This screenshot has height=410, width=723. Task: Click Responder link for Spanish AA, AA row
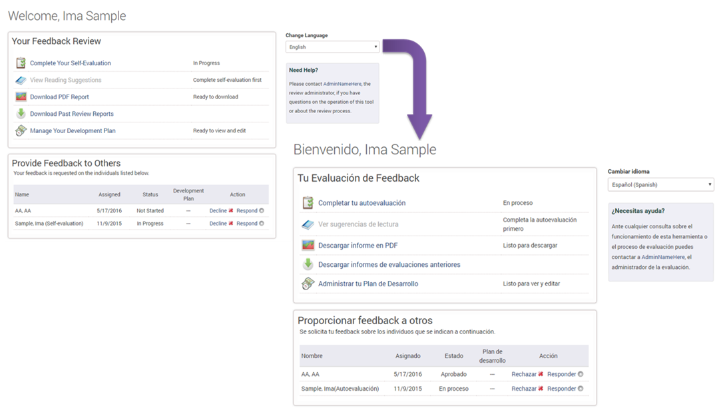562,374
